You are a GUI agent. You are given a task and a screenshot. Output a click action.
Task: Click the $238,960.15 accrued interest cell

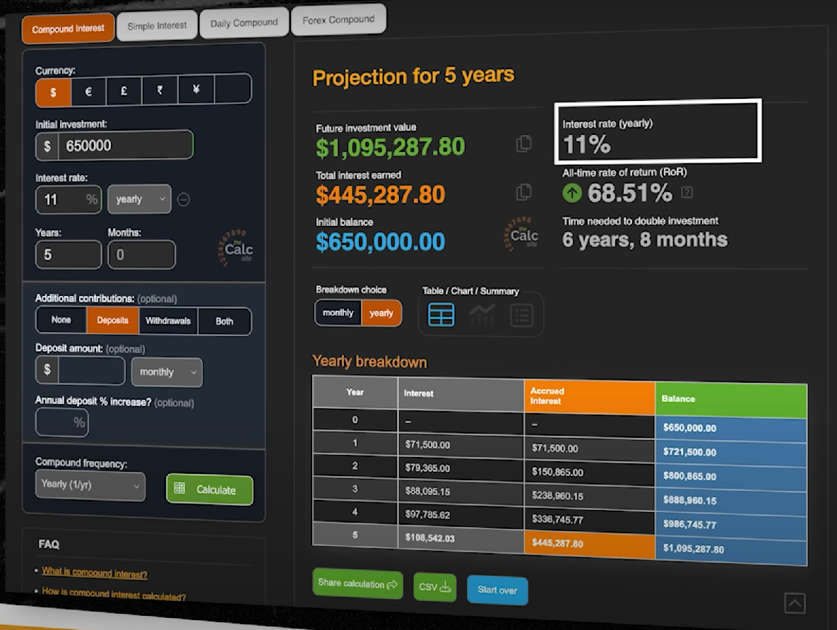[x=589, y=496]
